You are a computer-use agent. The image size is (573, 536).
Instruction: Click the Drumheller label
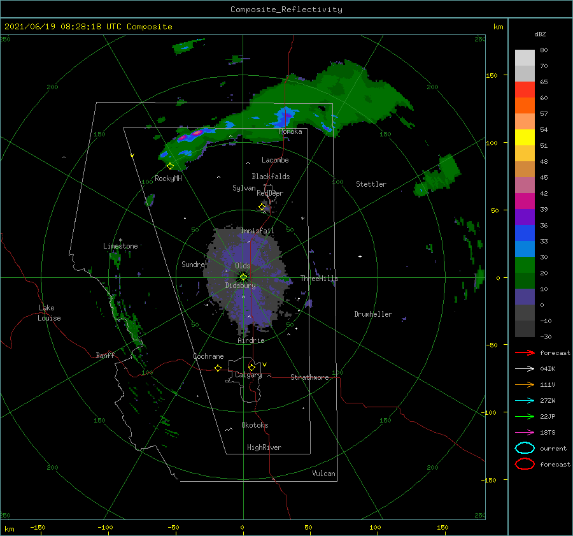pos(373,314)
